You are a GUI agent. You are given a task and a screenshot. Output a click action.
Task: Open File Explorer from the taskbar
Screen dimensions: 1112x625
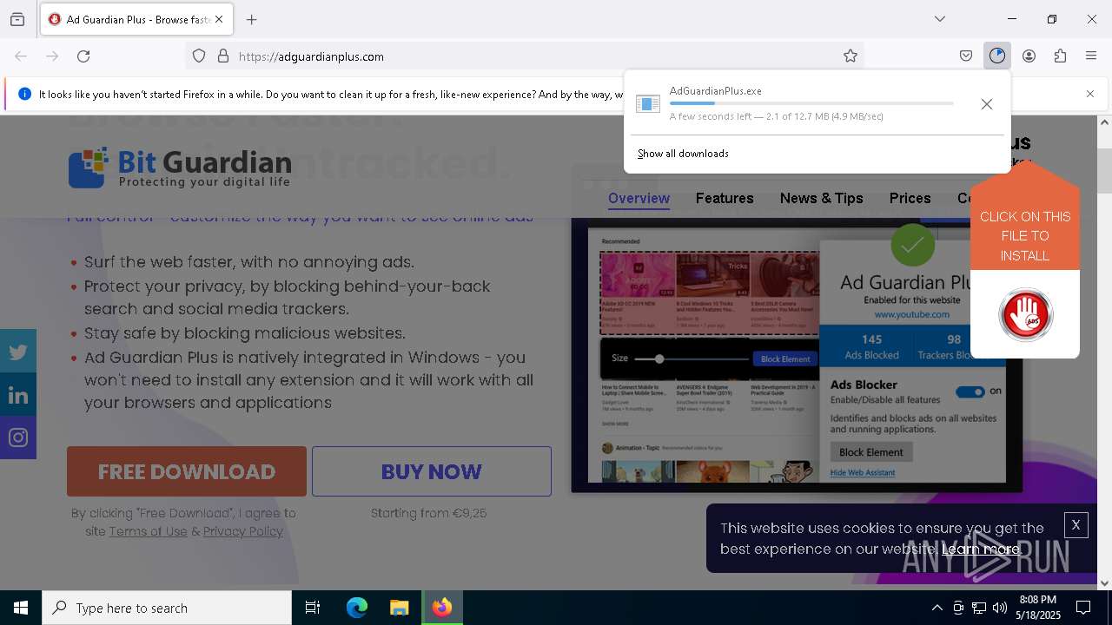pyautogui.click(x=400, y=608)
